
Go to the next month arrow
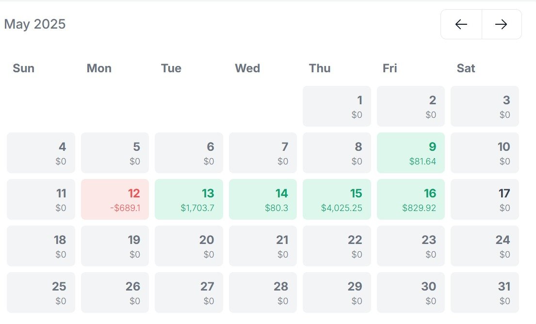(x=501, y=24)
